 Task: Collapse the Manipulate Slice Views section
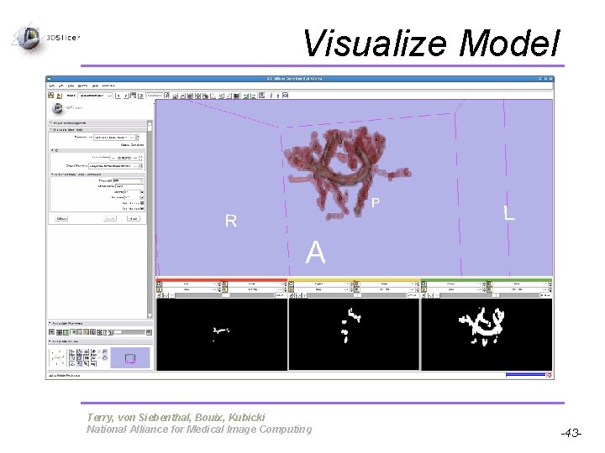click(100, 324)
